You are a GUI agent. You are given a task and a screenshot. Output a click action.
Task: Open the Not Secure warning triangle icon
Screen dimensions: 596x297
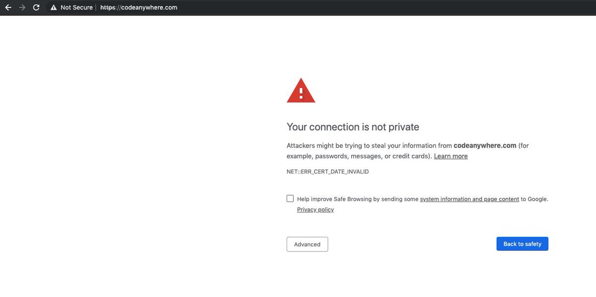tap(54, 7)
